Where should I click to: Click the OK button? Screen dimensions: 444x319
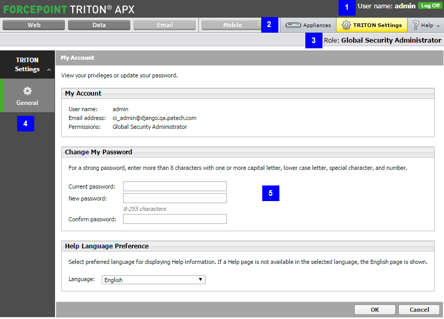[374, 309]
